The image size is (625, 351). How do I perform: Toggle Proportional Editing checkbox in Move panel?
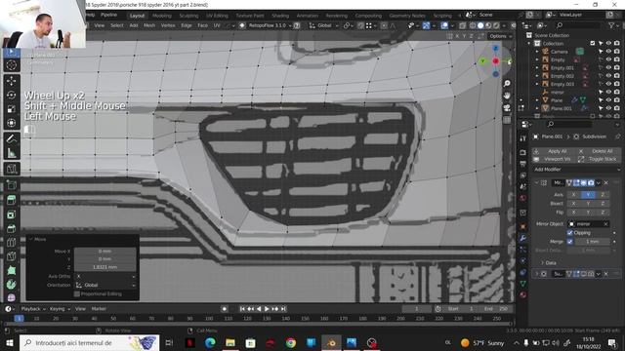click(77, 294)
